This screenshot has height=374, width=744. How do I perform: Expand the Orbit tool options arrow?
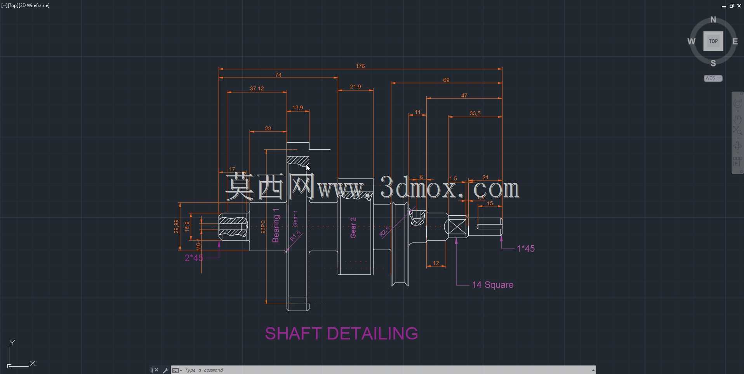[738, 153]
